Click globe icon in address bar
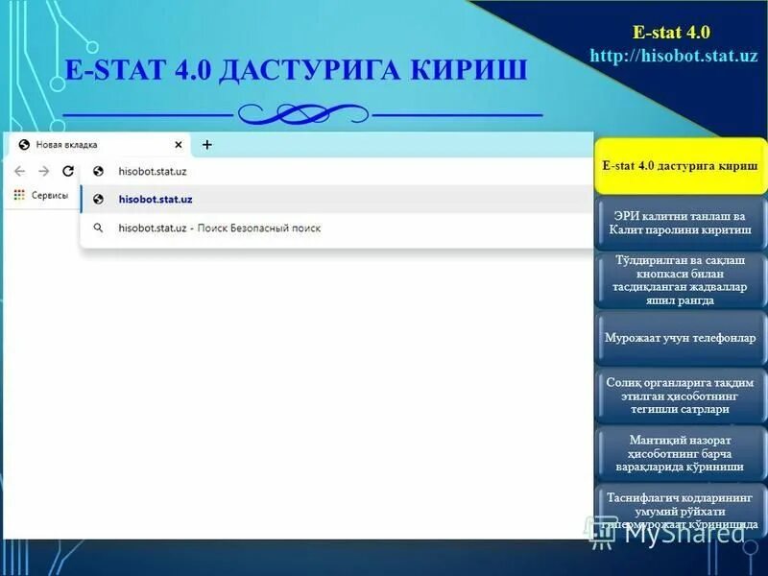The height and width of the screenshot is (576, 768). coord(99,171)
